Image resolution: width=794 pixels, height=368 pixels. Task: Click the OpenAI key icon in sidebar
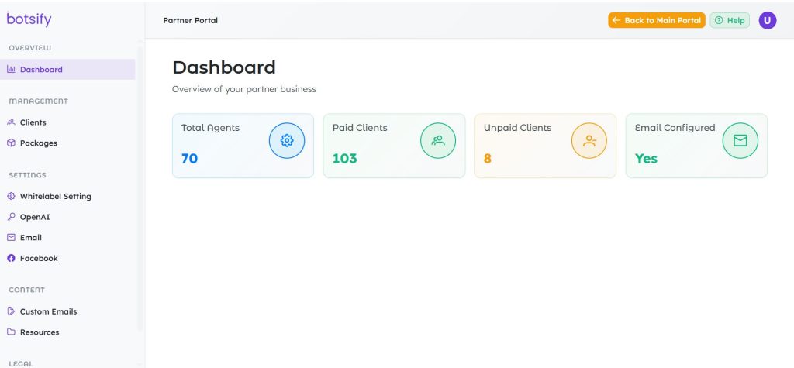coord(11,217)
